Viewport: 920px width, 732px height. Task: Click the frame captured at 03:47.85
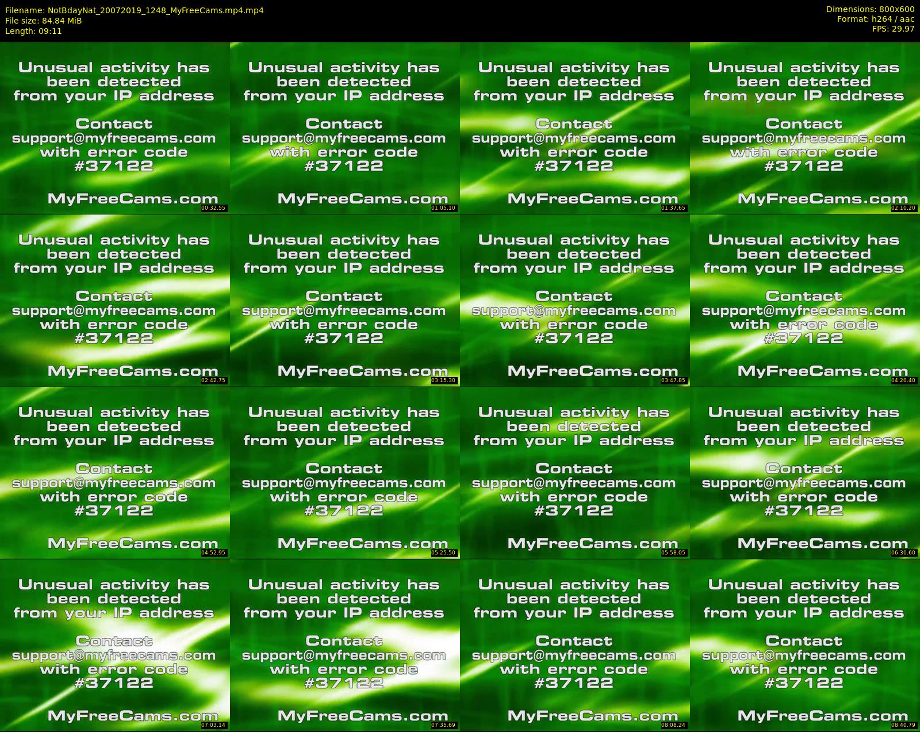coord(574,300)
